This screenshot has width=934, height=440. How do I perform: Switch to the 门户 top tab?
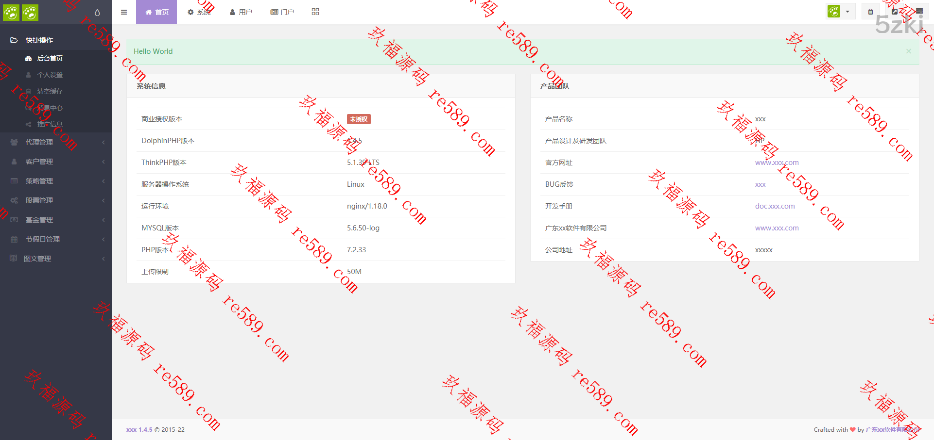282,12
